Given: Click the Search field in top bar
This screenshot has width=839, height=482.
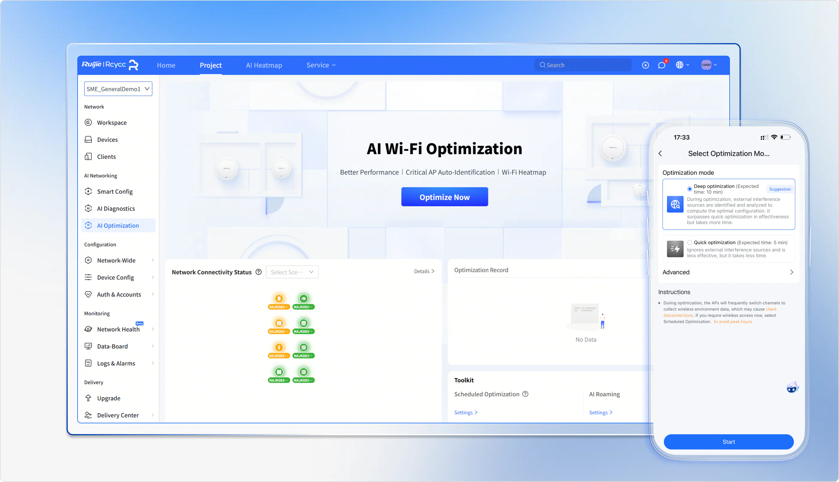Looking at the screenshot, I should (x=583, y=65).
